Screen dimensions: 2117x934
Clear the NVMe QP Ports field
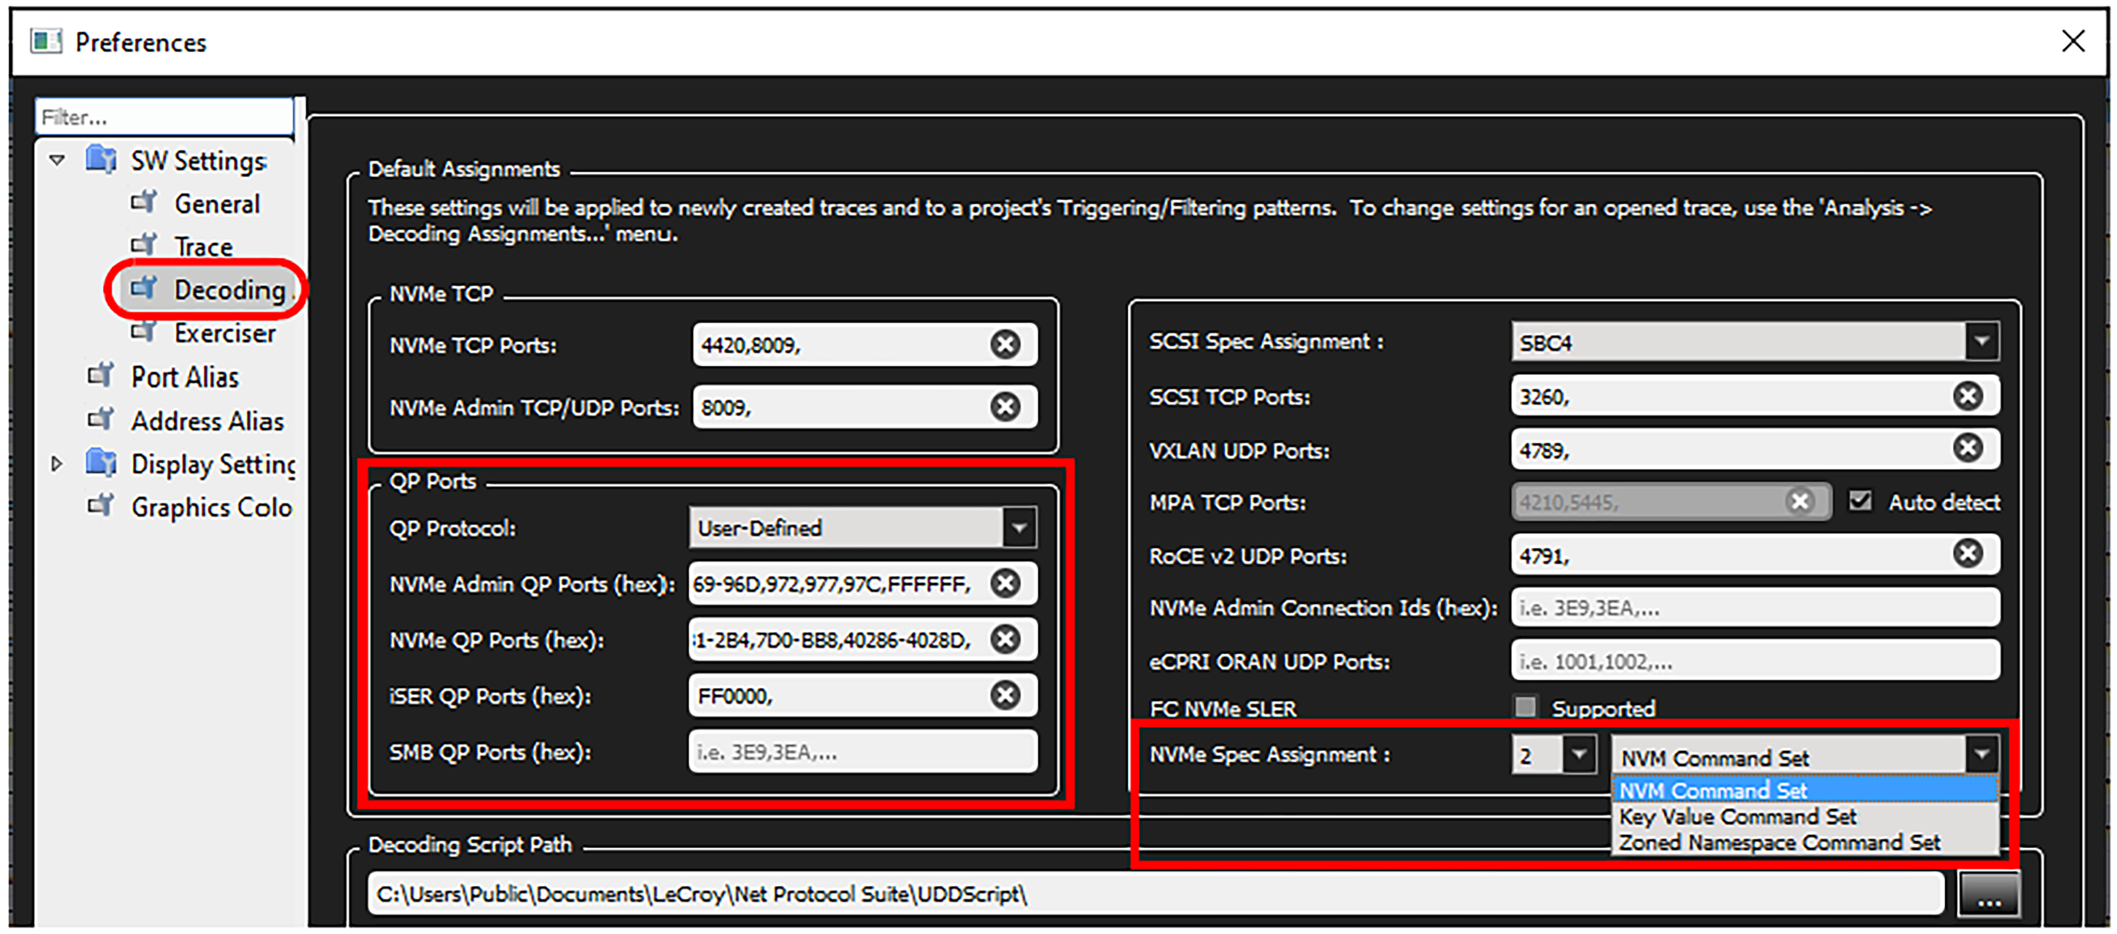click(x=1004, y=639)
